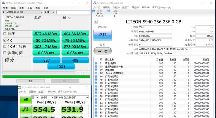Click the 531.9 sequential write result
Image resolution: width=216 pixels, height=118 pixels.
(x=75, y=109)
